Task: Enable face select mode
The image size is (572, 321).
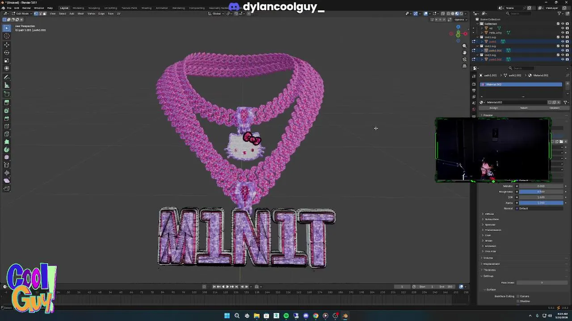Action: [44, 13]
